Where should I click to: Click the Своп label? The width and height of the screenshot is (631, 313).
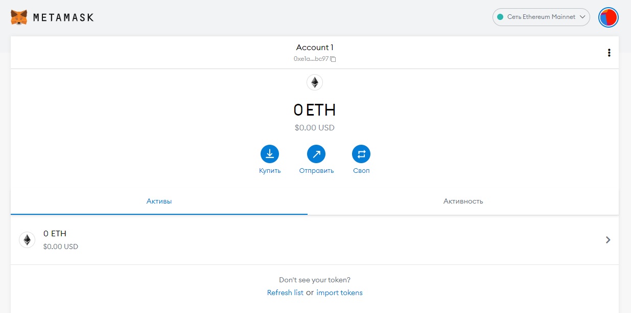click(361, 171)
